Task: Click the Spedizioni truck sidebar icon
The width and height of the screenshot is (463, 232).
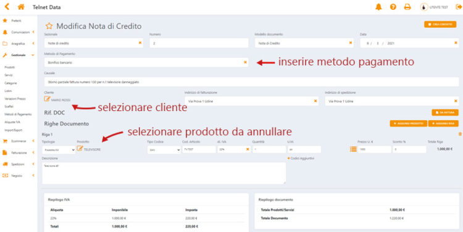Action: [5, 164]
